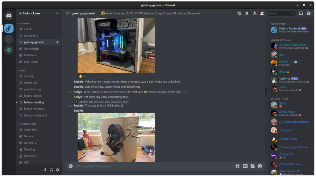The width and height of the screenshot is (316, 177).
Task: Open the fedora-phone channel
Action: (38, 96)
